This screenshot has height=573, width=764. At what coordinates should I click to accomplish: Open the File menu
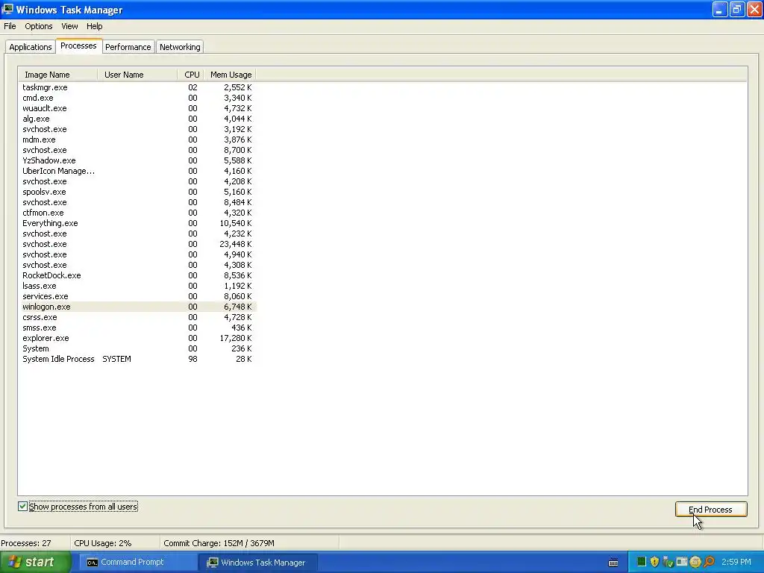10,26
